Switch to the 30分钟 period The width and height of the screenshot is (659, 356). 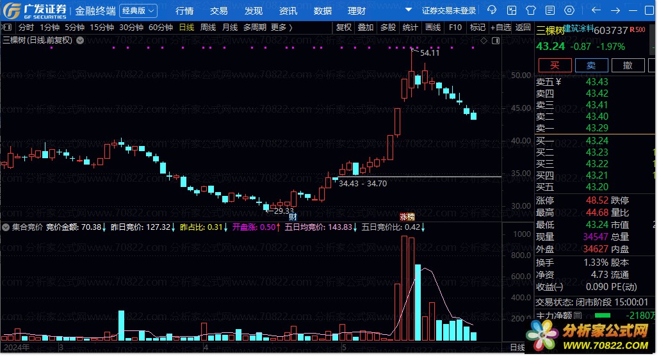(x=131, y=28)
